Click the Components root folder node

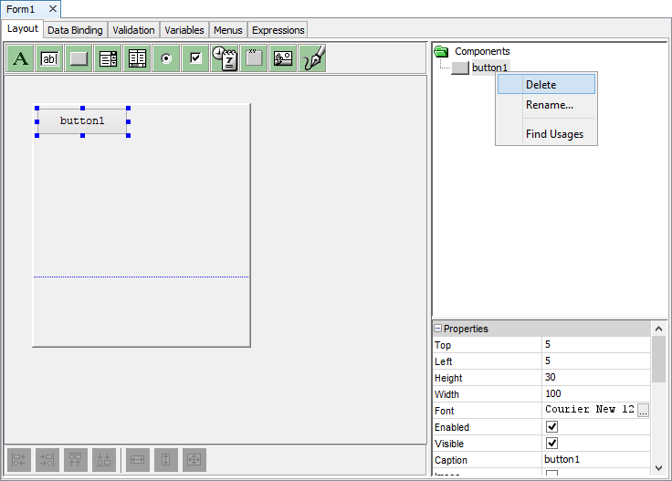pos(482,51)
